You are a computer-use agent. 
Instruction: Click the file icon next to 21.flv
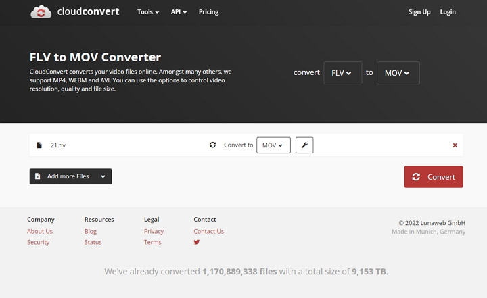click(x=39, y=145)
